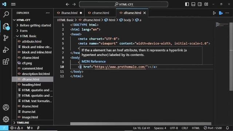Change encoding via UTF-8 status item

tap(174, 128)
